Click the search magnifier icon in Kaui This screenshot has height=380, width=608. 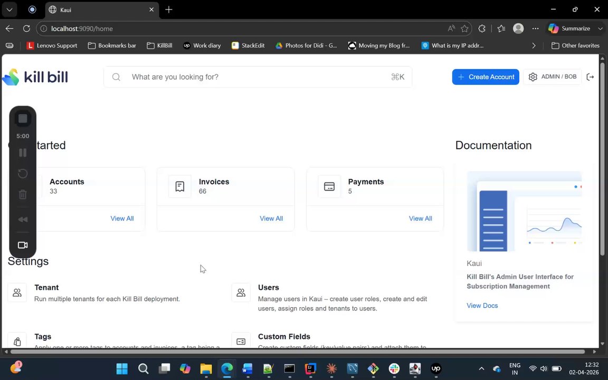click(116, 77)
